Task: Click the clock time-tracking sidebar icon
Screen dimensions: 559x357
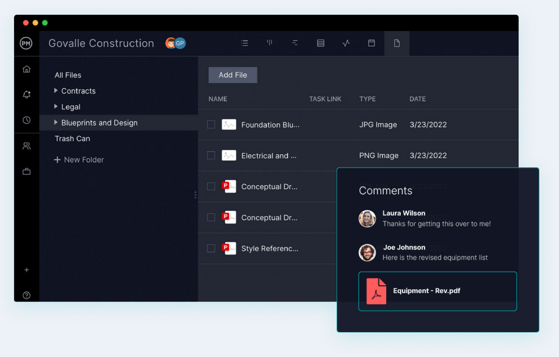Action: coord(26,120)
